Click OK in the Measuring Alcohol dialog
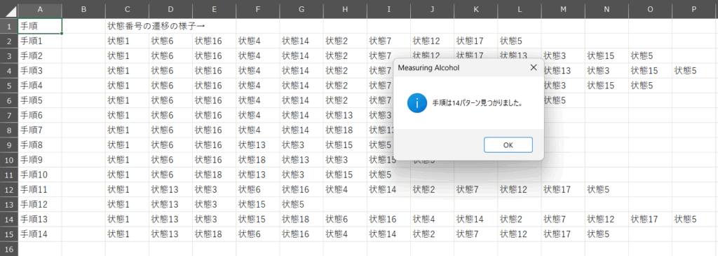 click(x=508, y=144)
